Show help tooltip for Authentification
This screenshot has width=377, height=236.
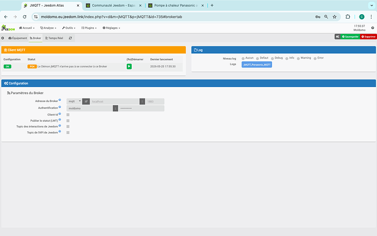point(60,107)
